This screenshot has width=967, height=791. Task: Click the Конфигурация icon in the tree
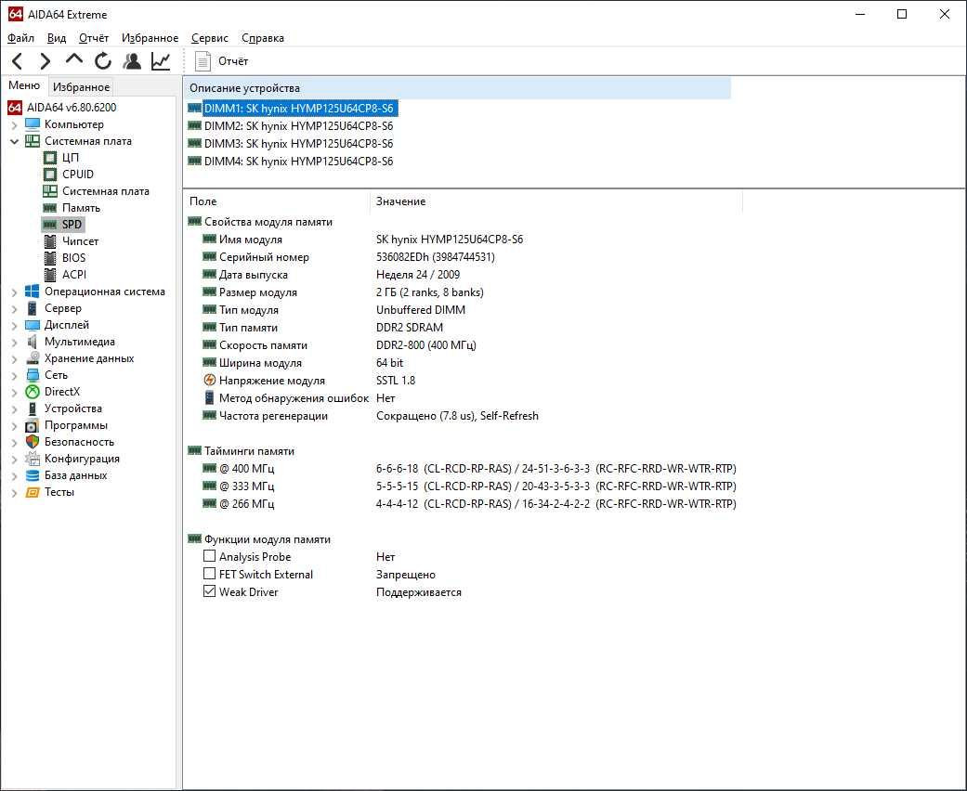(33, 459)
